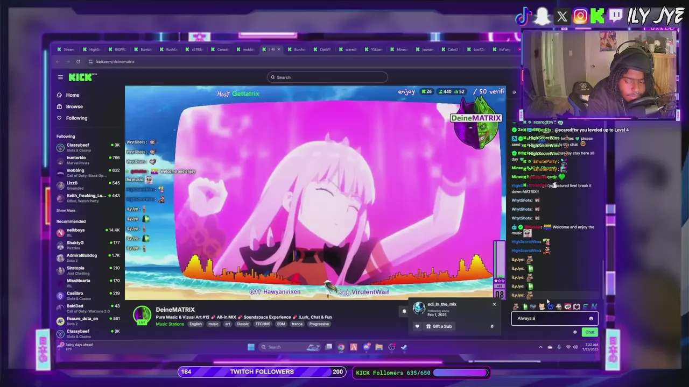Viewport: 689px width, 387px height.
Task: Reload the browser page
Action: [78, 62]
